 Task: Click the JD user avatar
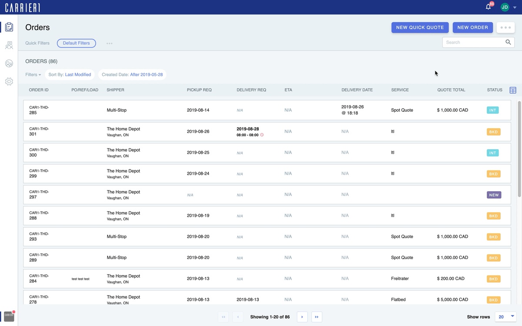click(x=505, y=7)
